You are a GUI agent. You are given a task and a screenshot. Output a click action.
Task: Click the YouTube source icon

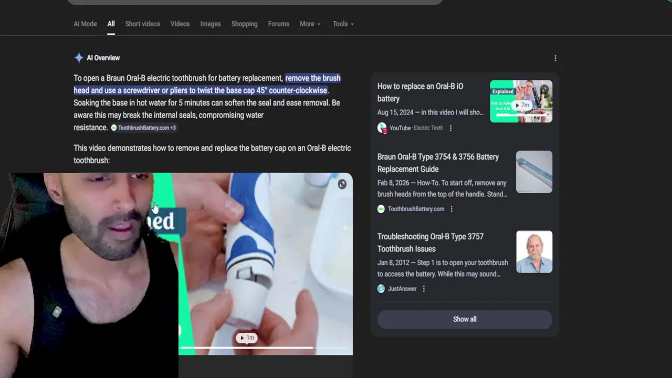click(x=382, y=128)
